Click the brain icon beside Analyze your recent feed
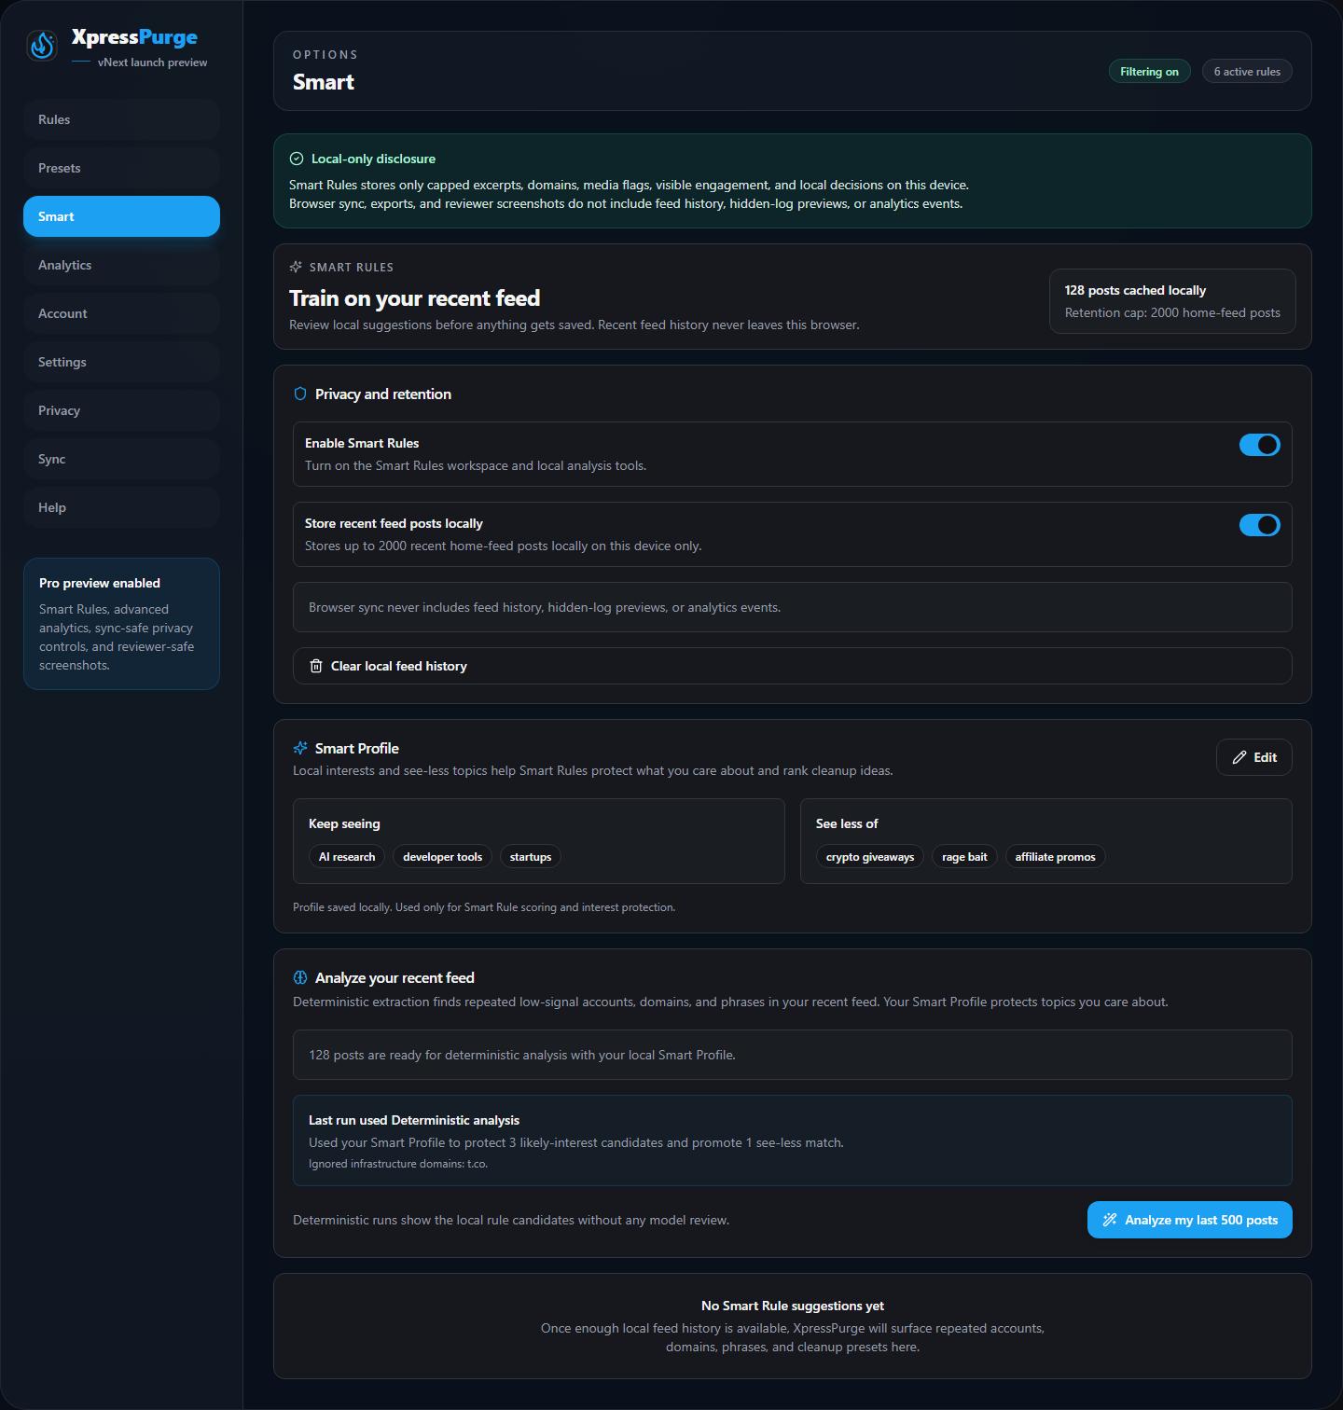 pos(300,977)
